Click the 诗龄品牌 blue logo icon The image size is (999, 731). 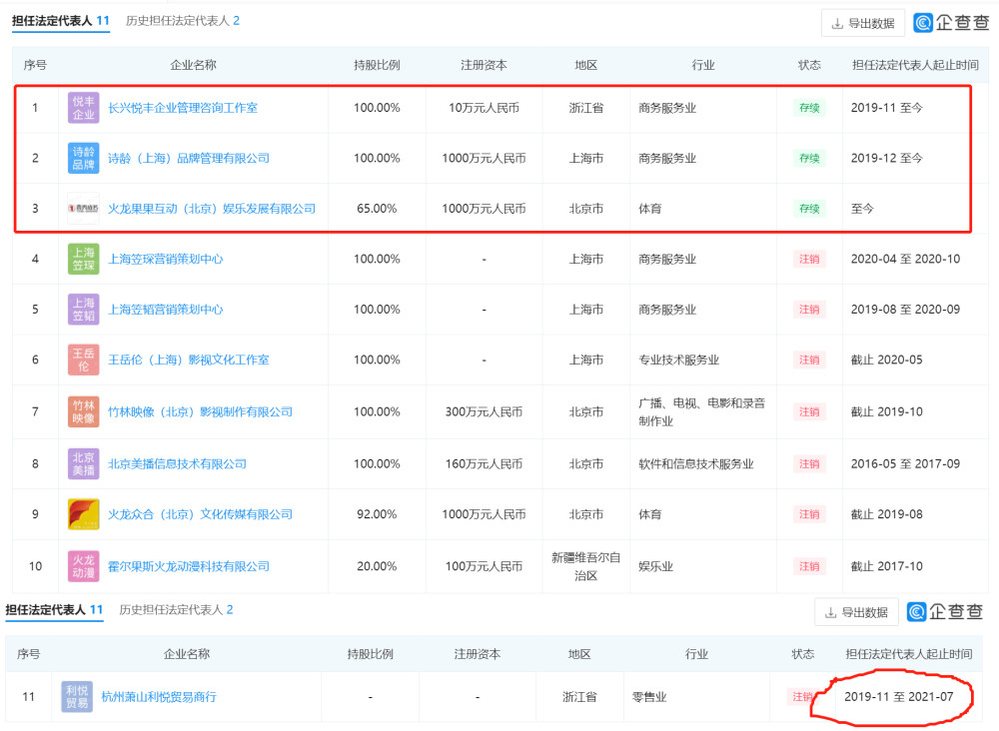tap(84, 159)
